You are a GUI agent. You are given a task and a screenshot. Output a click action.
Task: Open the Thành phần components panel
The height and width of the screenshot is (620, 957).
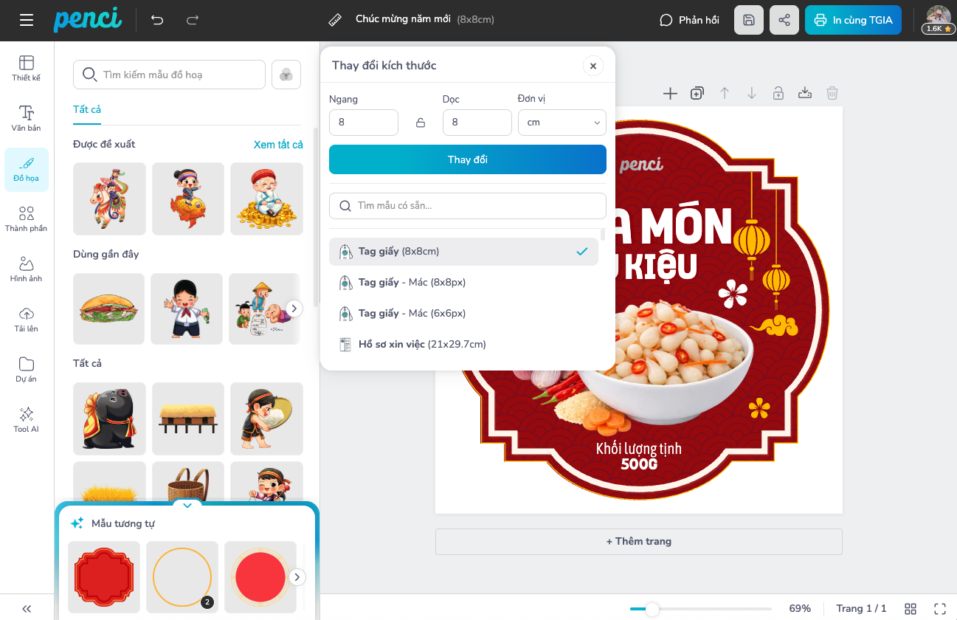[x=27, y=218]
